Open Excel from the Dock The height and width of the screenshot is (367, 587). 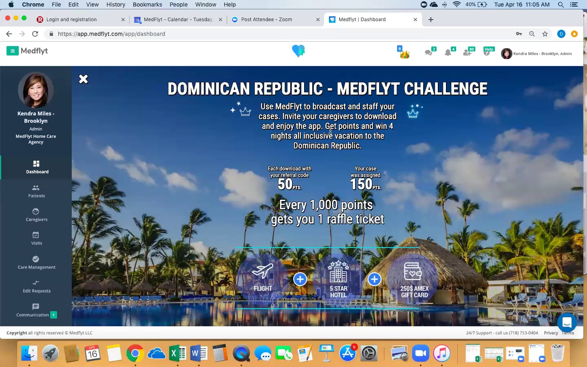point(177,353)
